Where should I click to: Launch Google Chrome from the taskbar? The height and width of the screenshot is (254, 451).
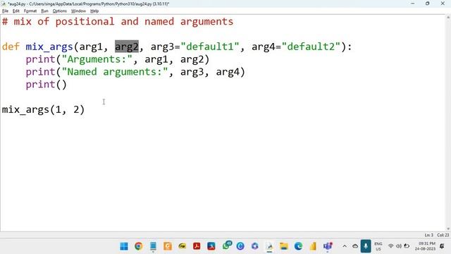[x=138, y=246]
